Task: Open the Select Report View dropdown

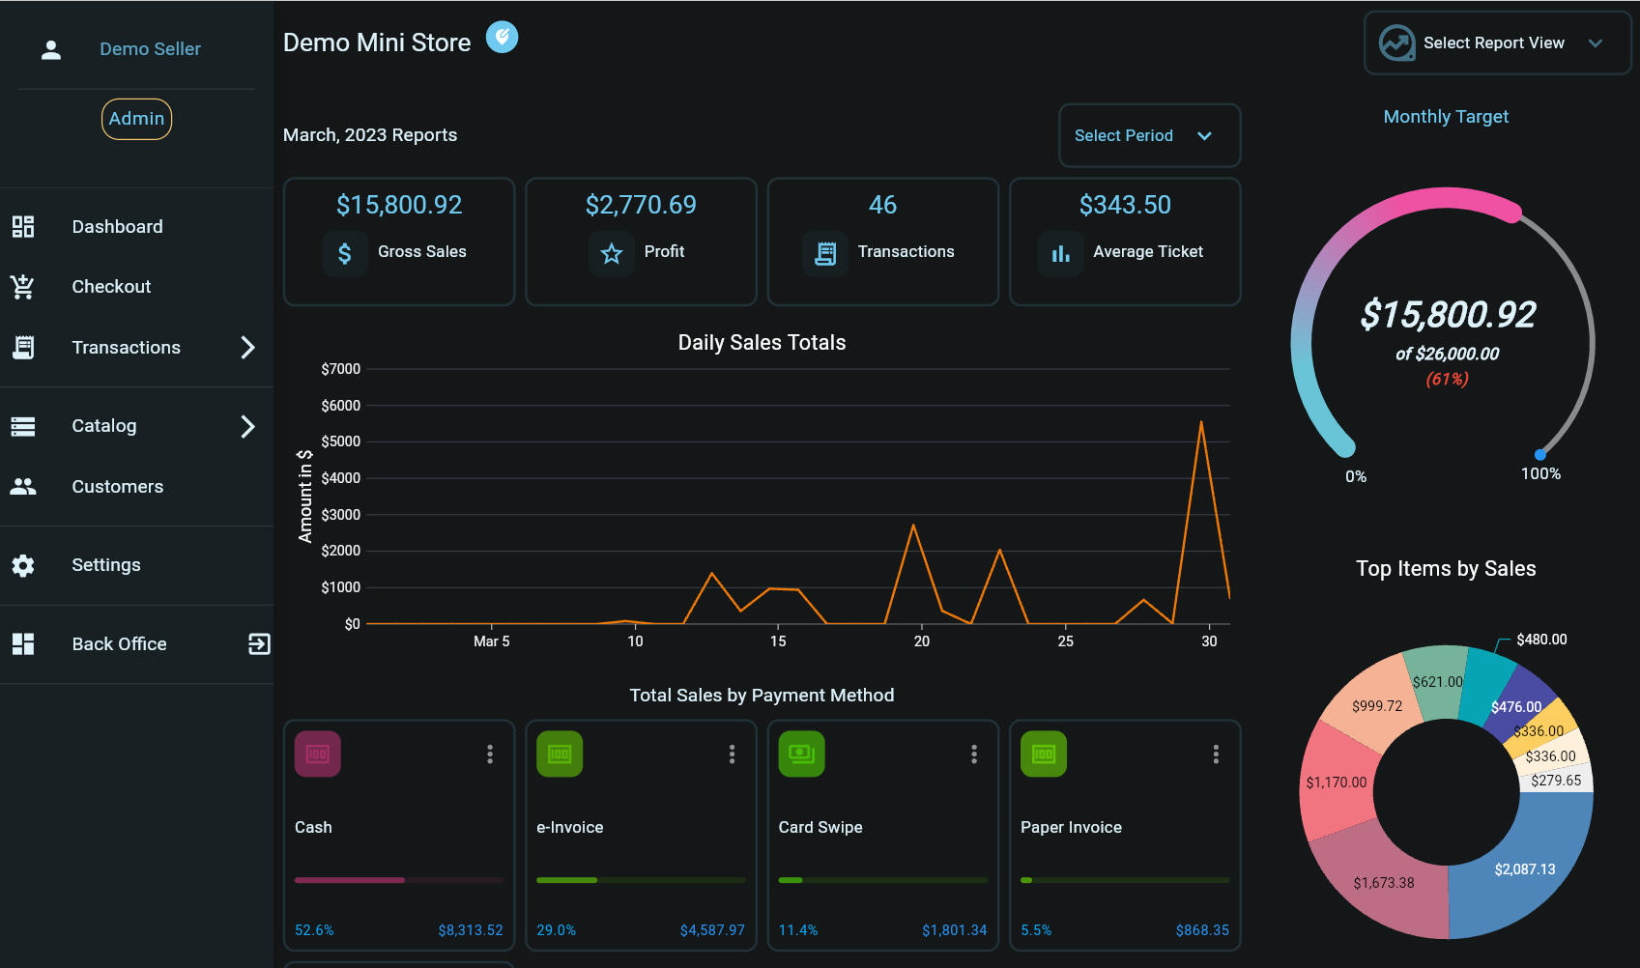Action: point(1496,43)
